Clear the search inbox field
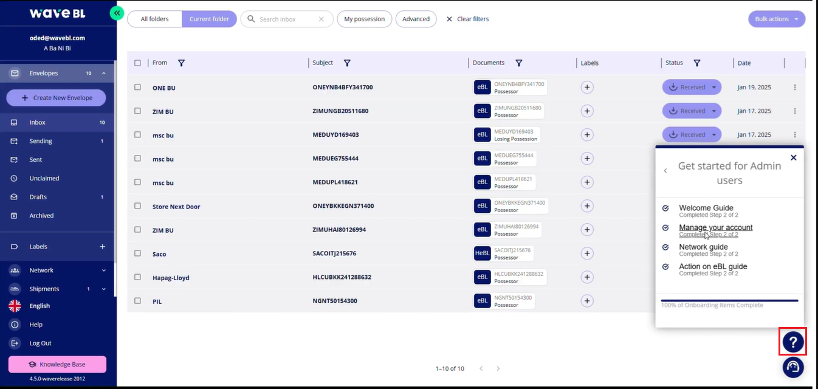The width and height of the screenshot is (818, 389). [321, 19]
